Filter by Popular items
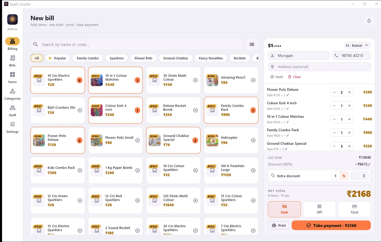Image resolution: width=381 pixels, height=242 pixels. 58,58
